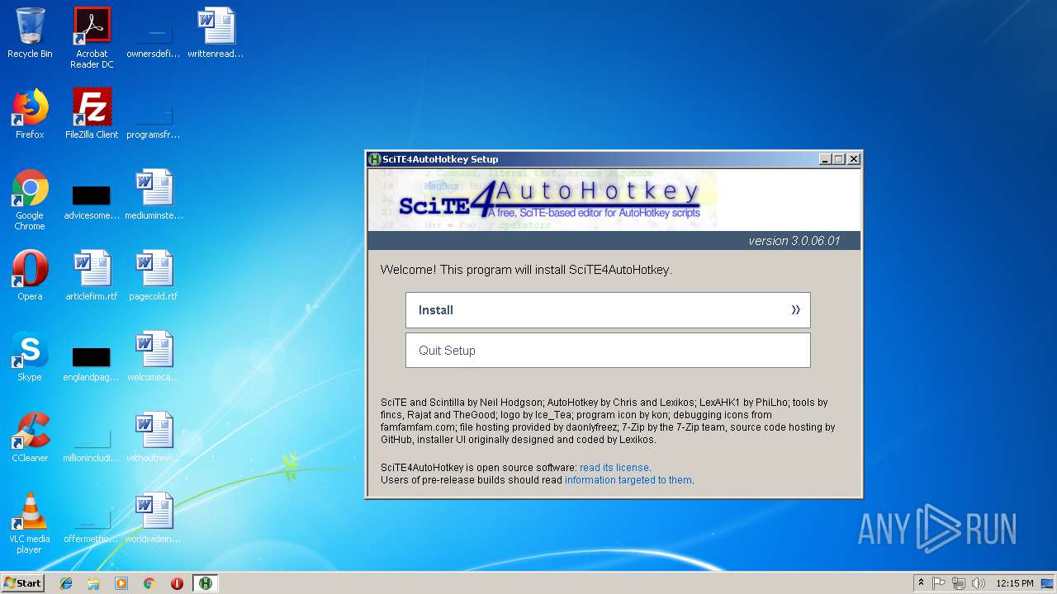Launch Opera from the desktop
Screen dimensions: 1057x594
pos(30,276)
